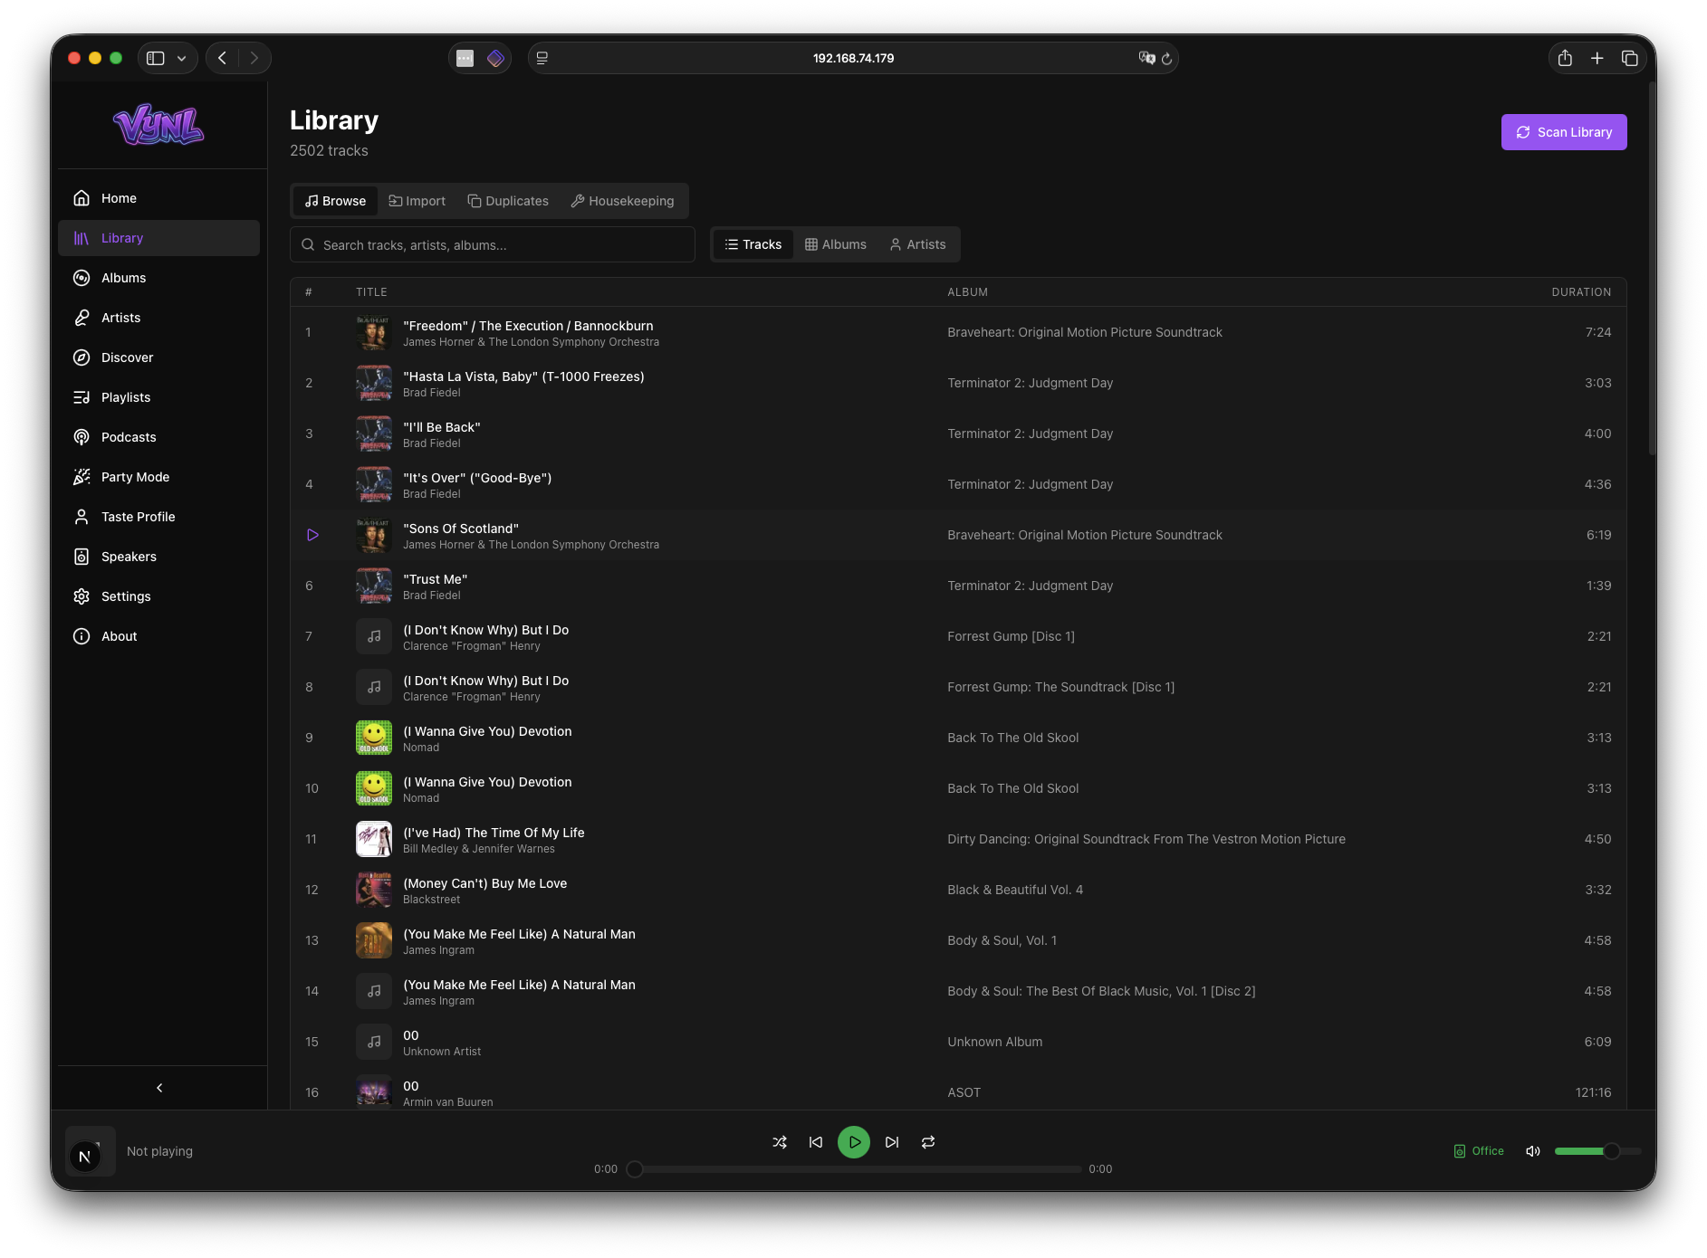Open the Housekeeping tab
1707x1258 pixels.
623,201
